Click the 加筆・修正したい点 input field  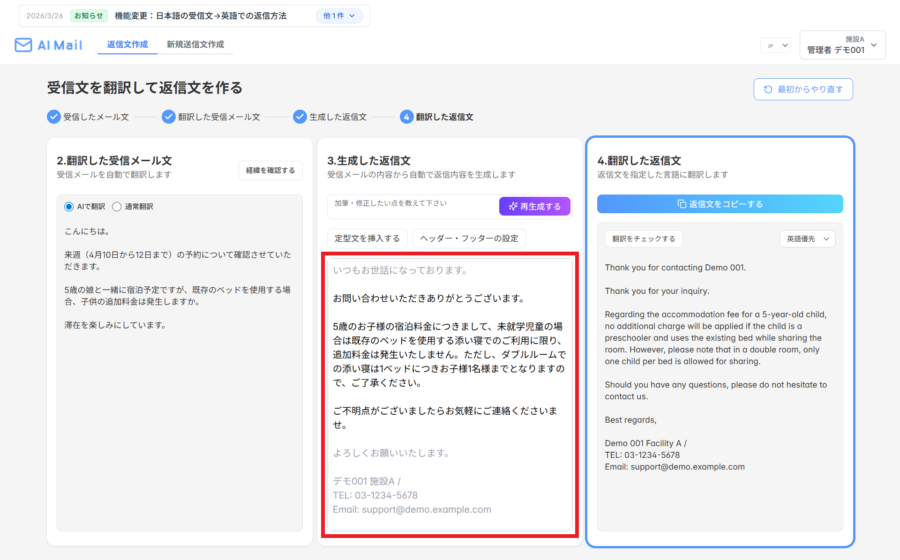tap(413, 206)
